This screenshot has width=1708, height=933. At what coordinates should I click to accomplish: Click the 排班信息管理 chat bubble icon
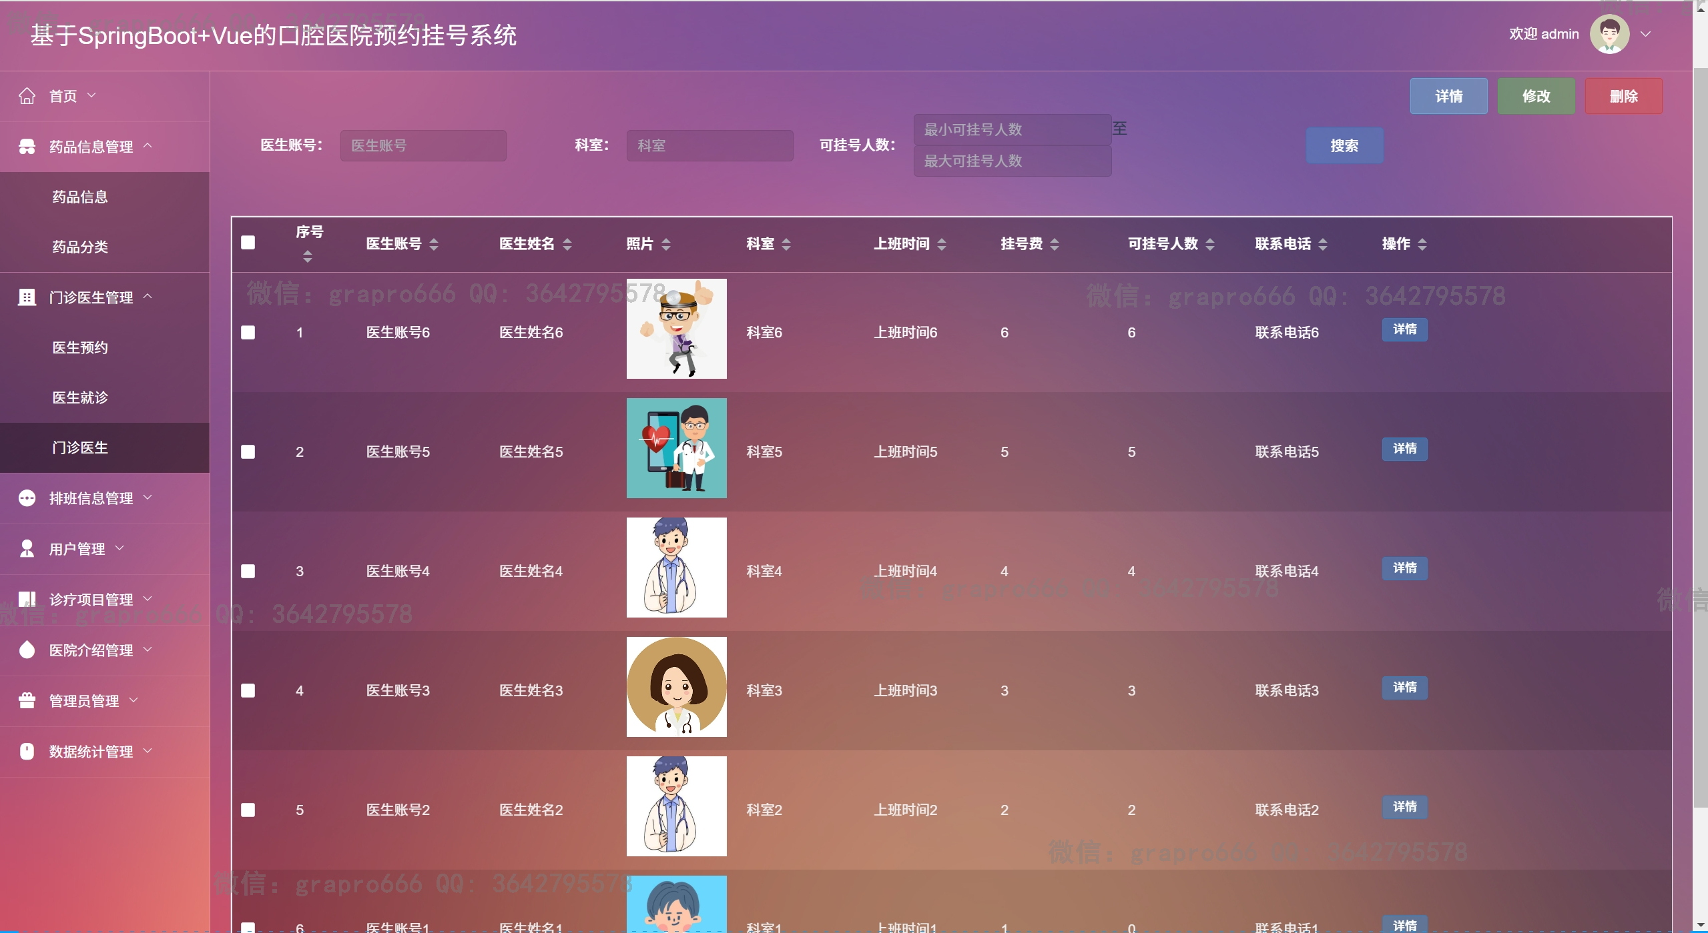point(27,498)
